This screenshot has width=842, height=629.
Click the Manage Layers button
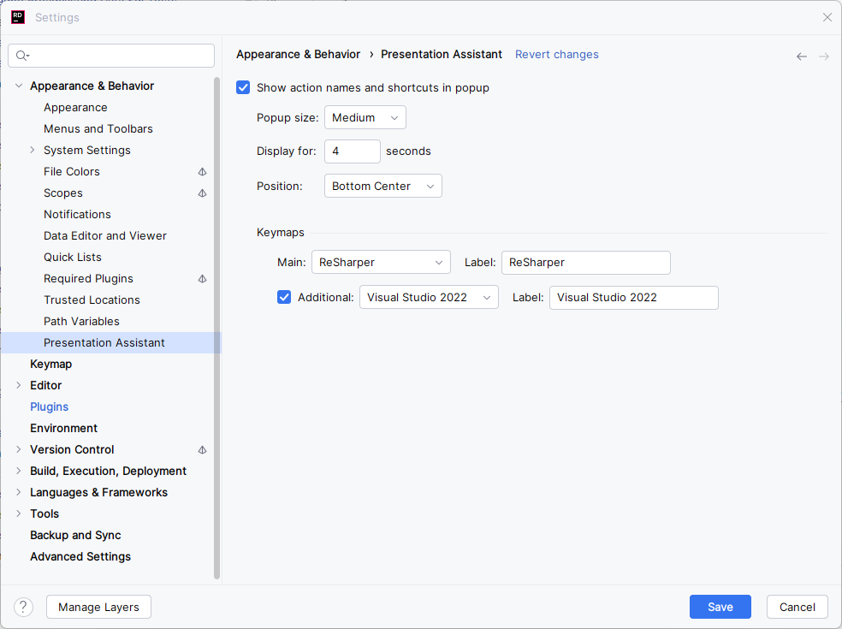pyautogui.click(x=98, y=606)
